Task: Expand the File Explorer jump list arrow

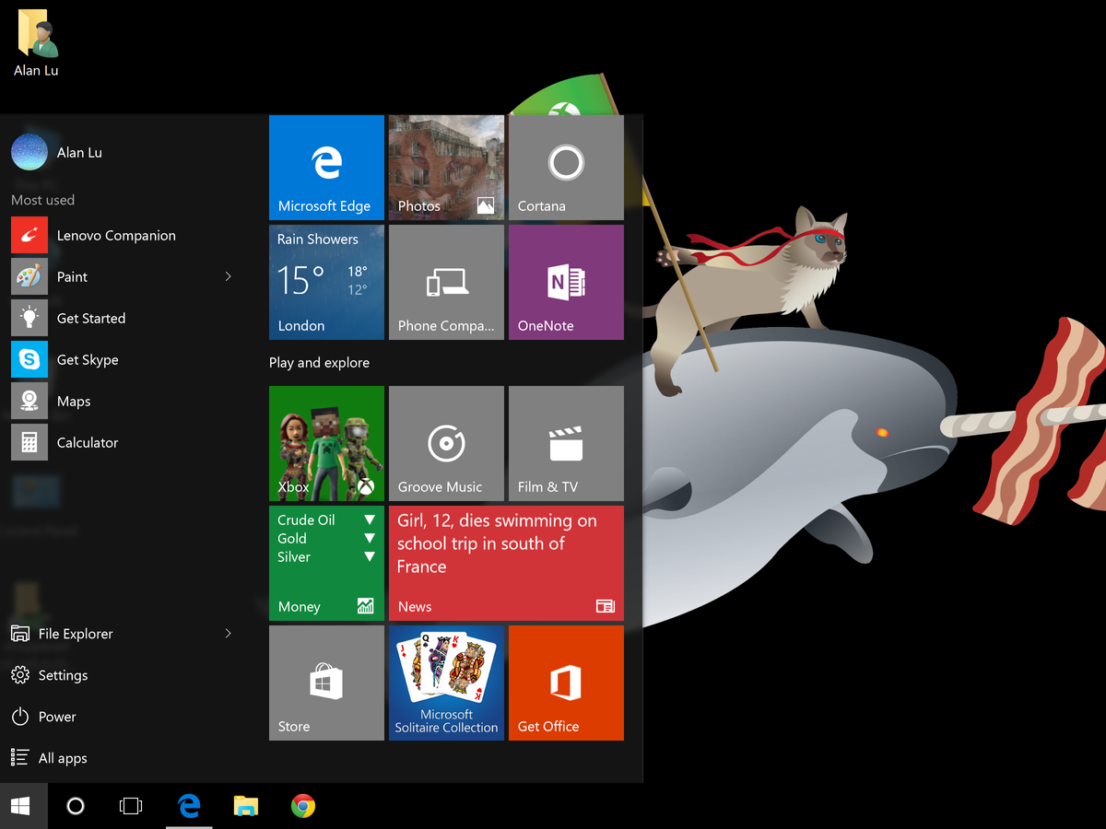Action: tap(228, 634)
